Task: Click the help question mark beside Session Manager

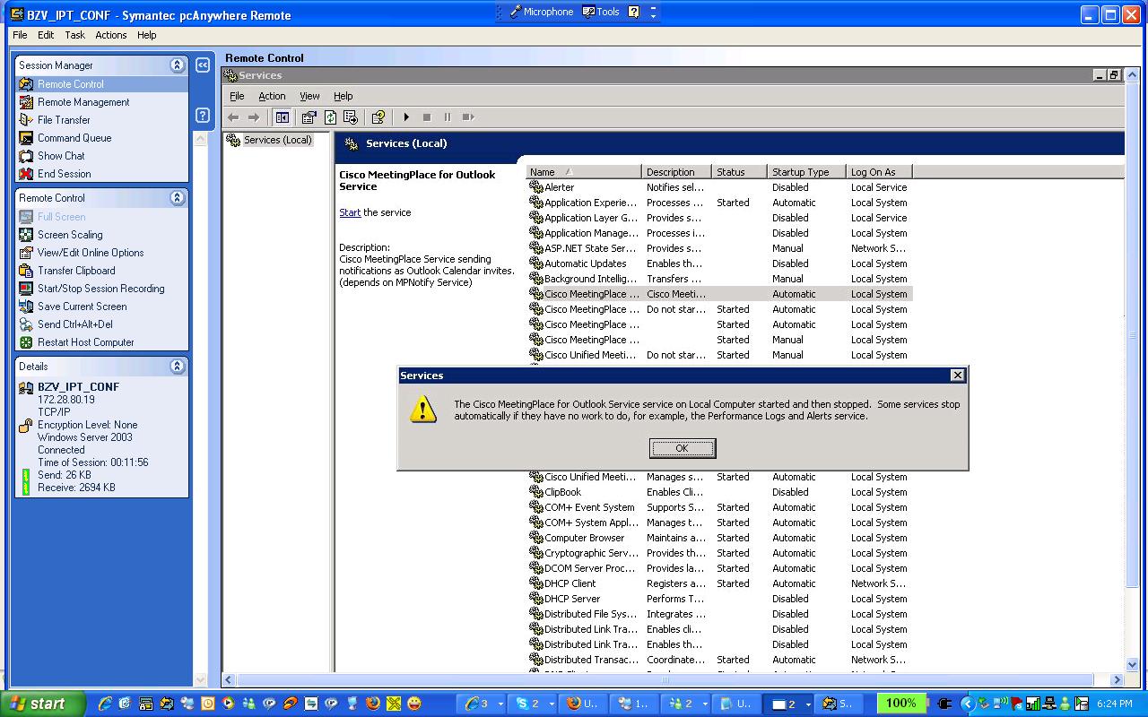Action: coord(203,116)
